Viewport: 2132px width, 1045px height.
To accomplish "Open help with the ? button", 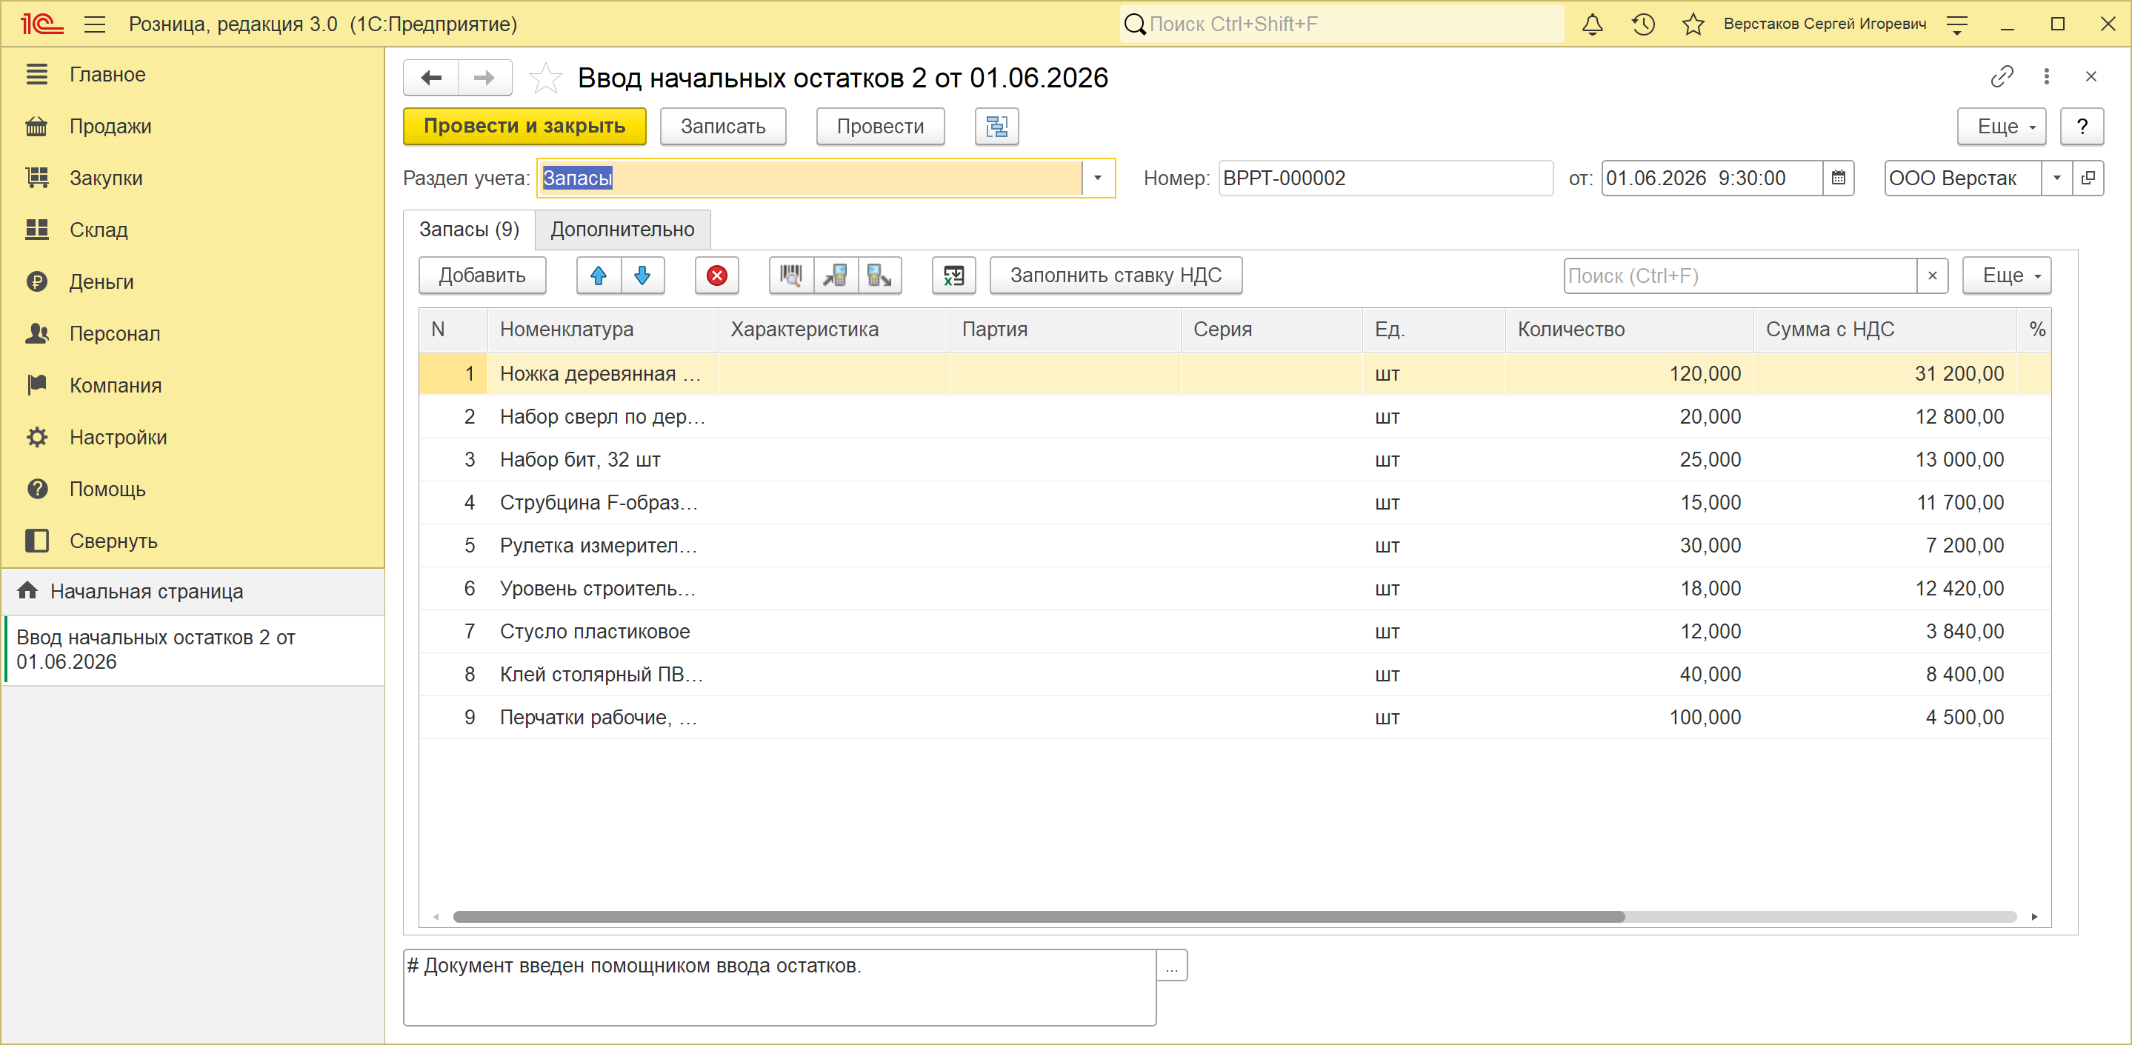I will coord(2082,127).
